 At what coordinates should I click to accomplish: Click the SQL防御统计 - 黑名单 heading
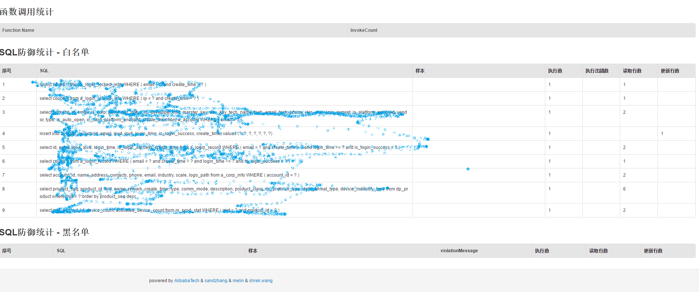(45, 232)
